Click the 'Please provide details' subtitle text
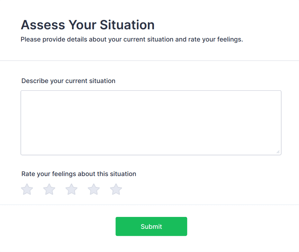 [131, 40]
